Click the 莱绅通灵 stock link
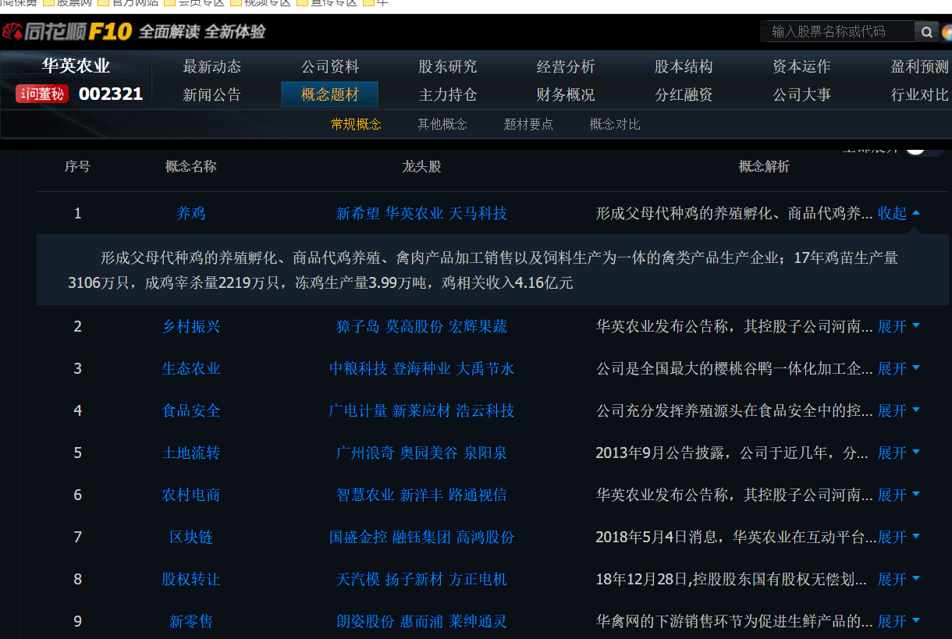 478,621
